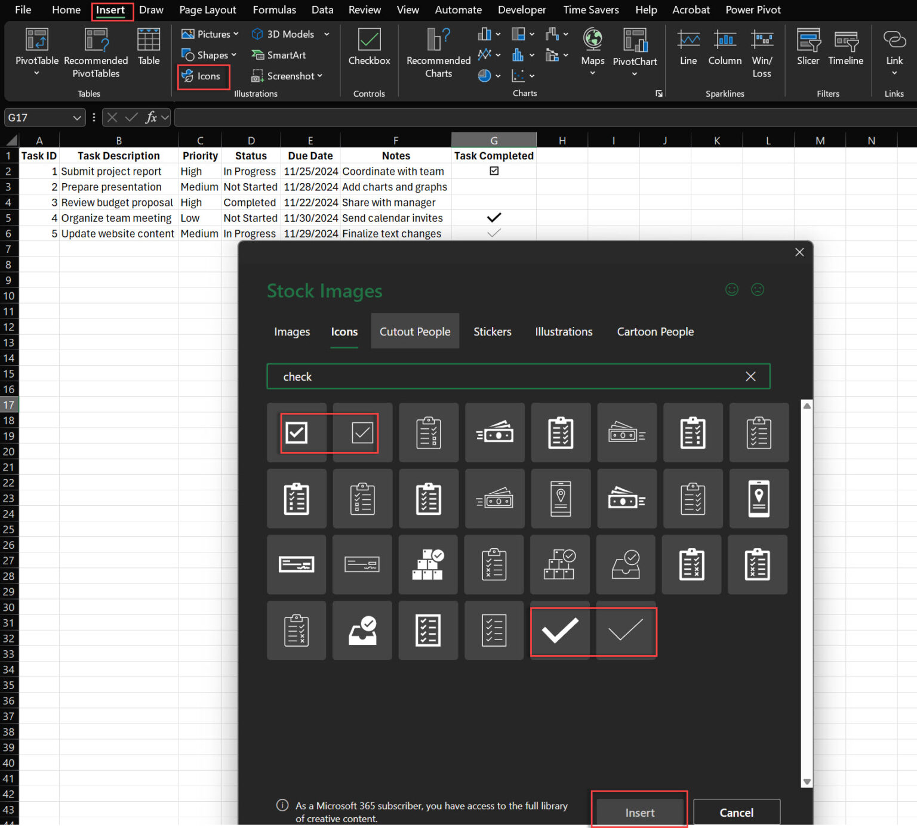
Task: Open the PivotChart tool
Action: tap(635, 51)
